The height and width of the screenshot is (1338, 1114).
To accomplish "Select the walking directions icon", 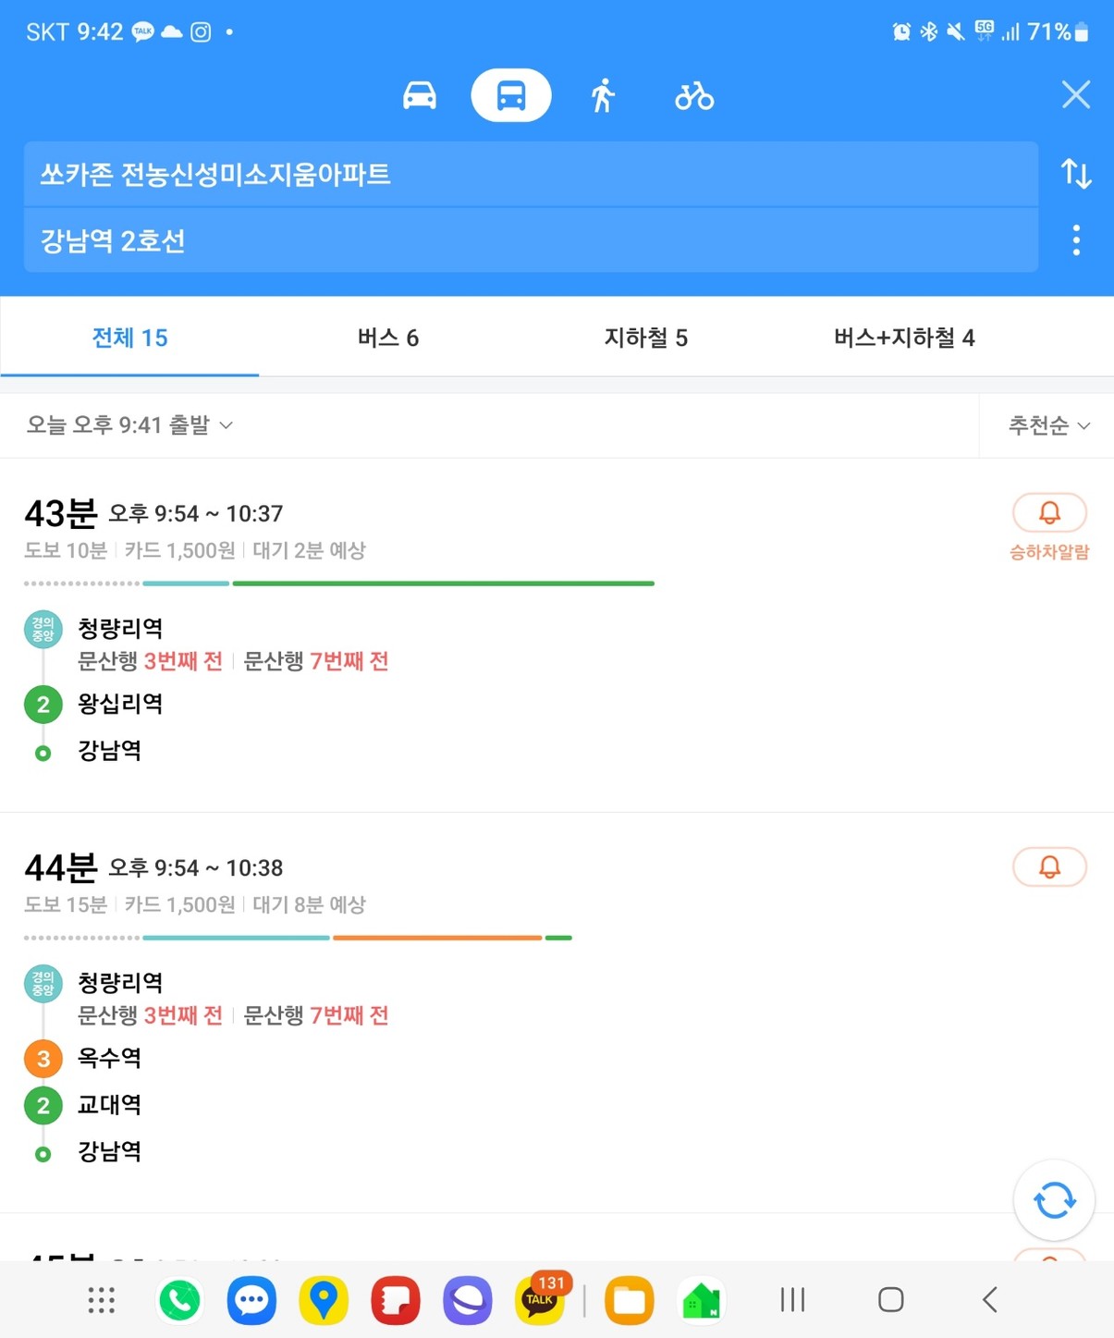I will tap(603, 95).
